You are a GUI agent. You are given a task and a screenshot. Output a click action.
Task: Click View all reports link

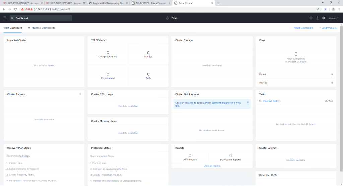212,166
